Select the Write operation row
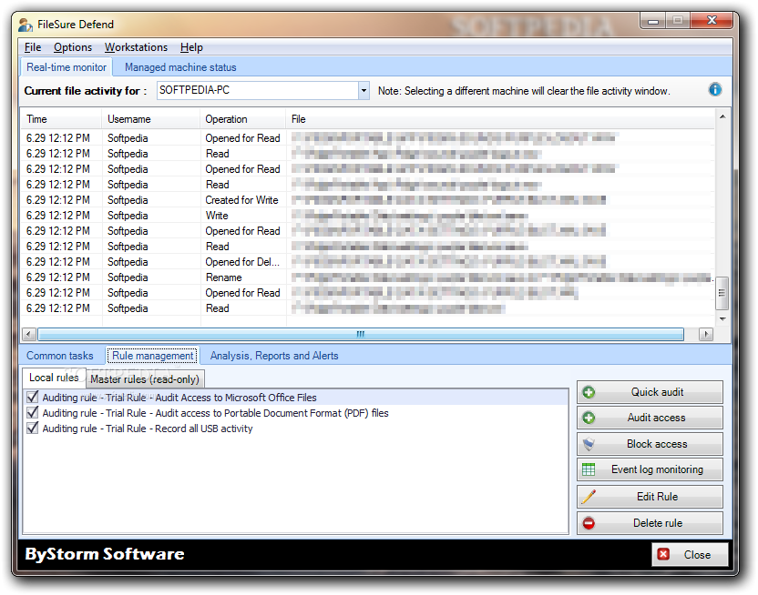Viewport: 758px width, 595px height. (x=367, y=216)
